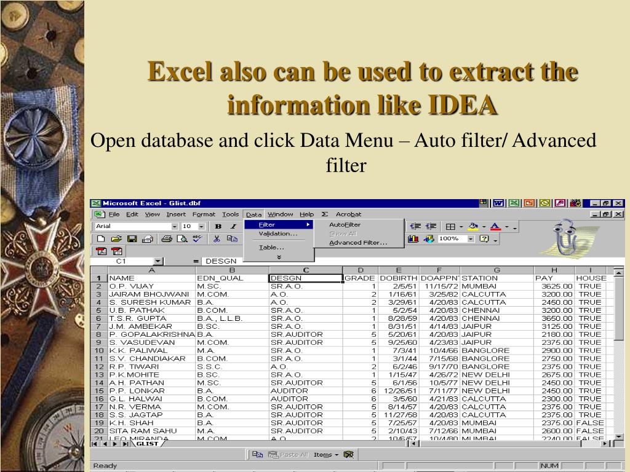The image size is (630, 472).
Task: Select column A header
Action: tap(151, 270)
